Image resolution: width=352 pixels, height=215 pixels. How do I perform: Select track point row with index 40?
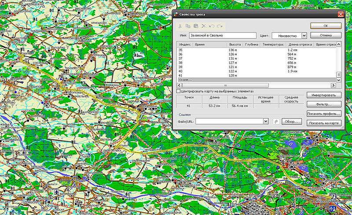257,72
